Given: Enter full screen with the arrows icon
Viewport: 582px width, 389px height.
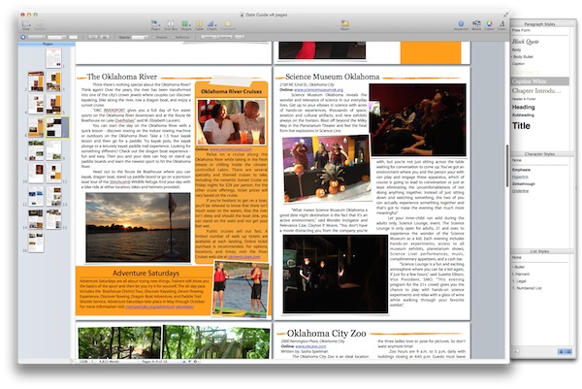Looking at the screenshot, I should (x=505, y=15).
